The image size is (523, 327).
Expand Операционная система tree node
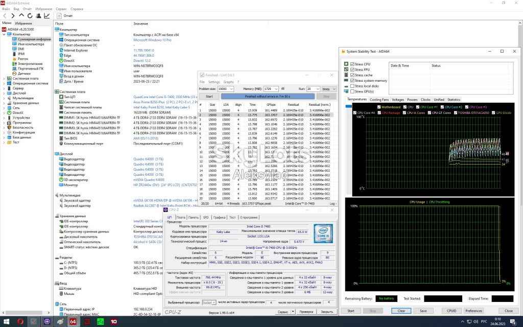coord(4,83)
